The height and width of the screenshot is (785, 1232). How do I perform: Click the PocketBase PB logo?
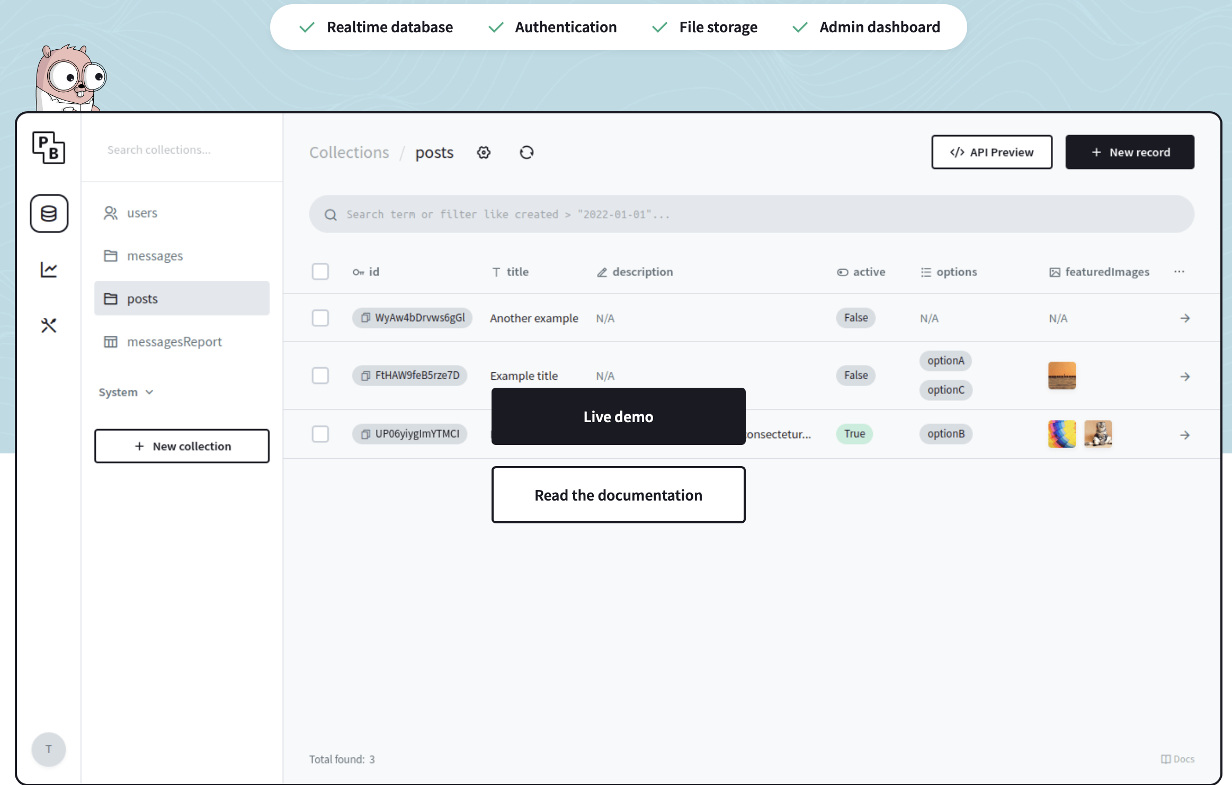49,148
